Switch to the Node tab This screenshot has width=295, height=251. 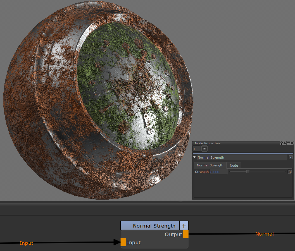[x=234, y=166]
